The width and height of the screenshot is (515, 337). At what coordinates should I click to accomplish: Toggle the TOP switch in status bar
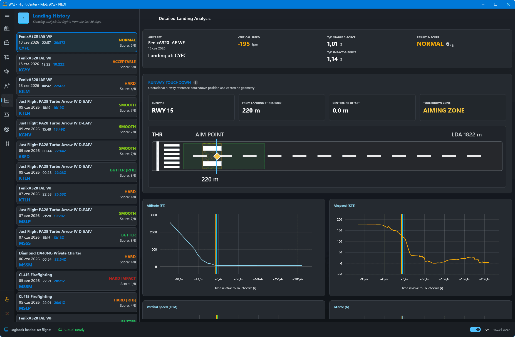[x=475, y=329]
